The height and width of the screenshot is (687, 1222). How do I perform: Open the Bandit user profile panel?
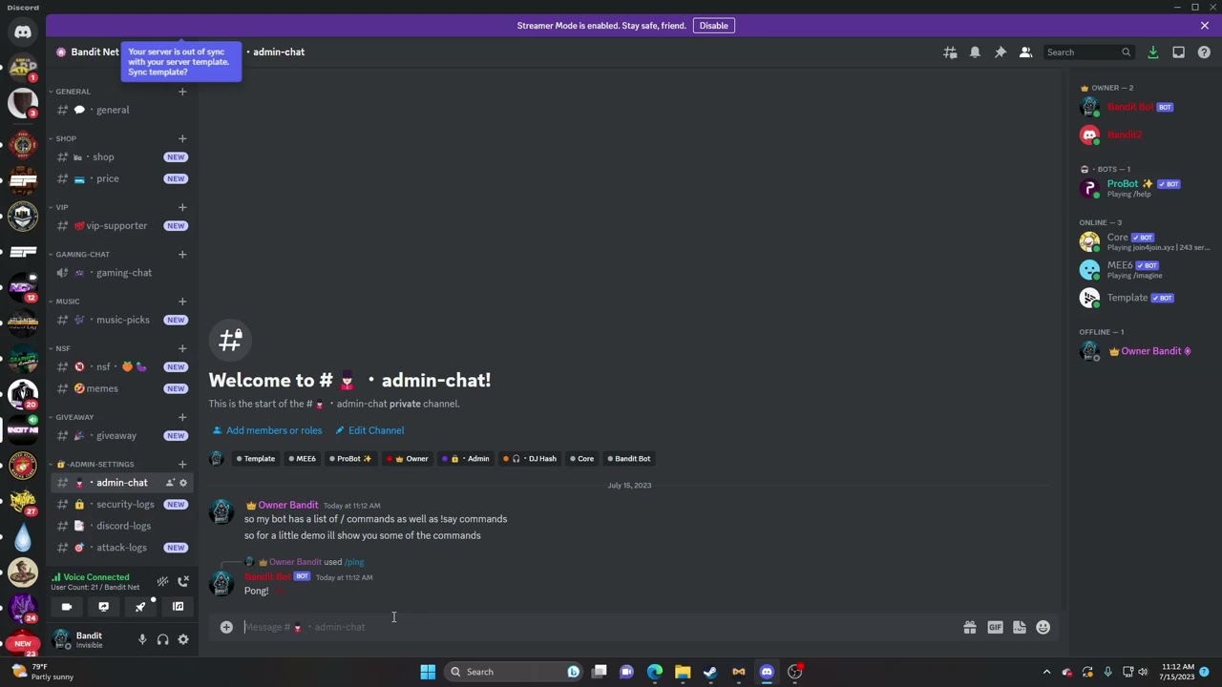89,640
